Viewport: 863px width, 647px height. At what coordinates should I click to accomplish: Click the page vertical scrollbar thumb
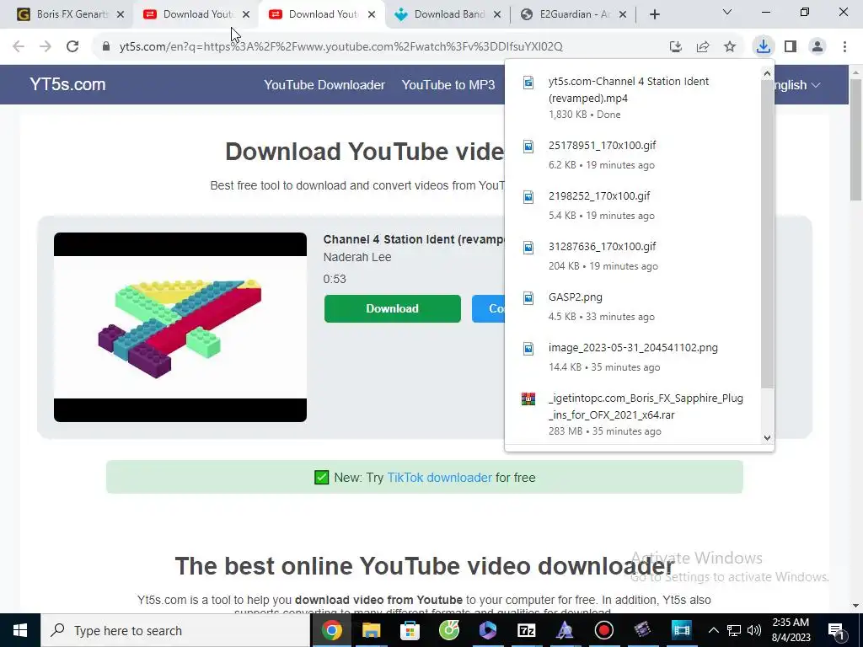coord(856,141)
